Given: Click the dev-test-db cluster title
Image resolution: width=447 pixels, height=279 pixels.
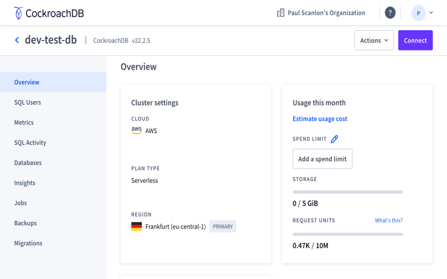Looking at the screenshot, I should [x=51, y=40].
